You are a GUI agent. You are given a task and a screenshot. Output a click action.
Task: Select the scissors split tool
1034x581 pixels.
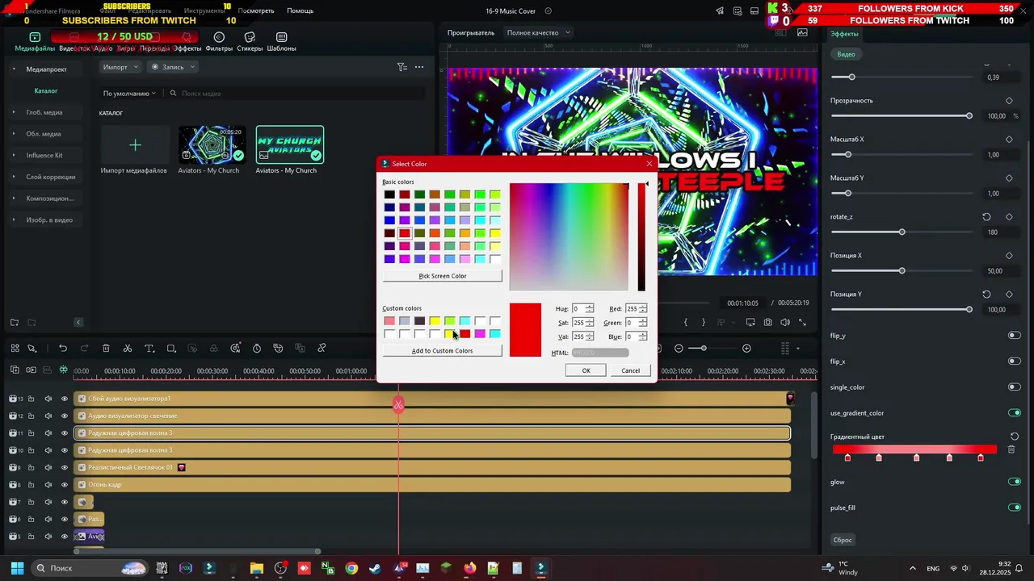(x=128, y=349)
